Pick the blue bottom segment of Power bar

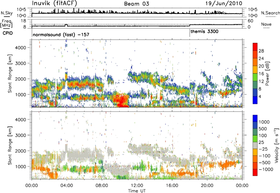[x=255, y=100]
